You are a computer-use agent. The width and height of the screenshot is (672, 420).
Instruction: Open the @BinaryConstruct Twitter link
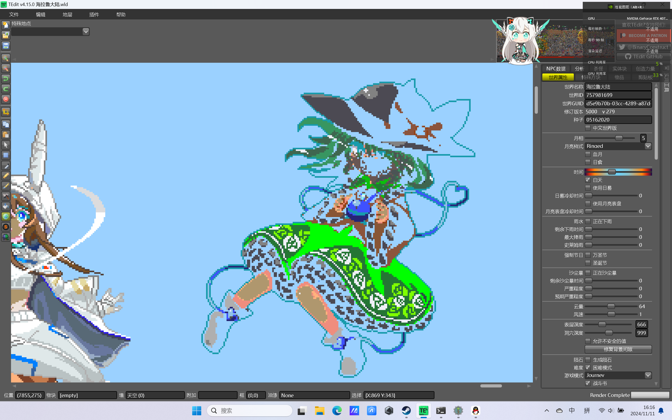coord(643,47)
